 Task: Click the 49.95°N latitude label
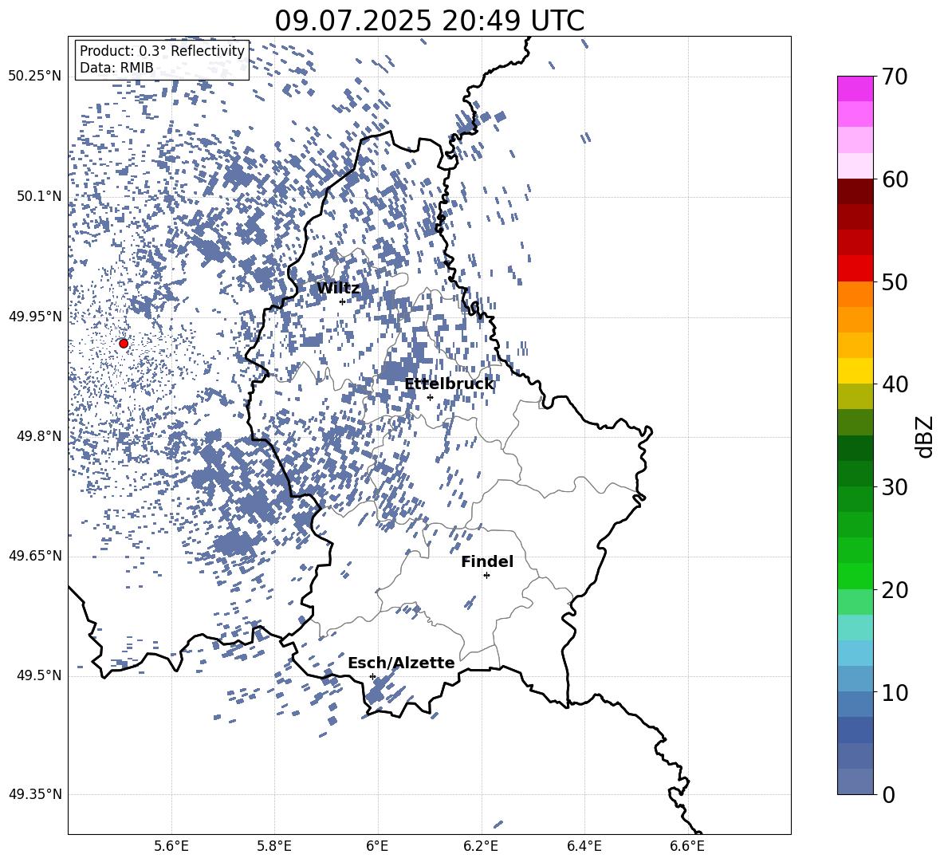(x=36, y=317)
